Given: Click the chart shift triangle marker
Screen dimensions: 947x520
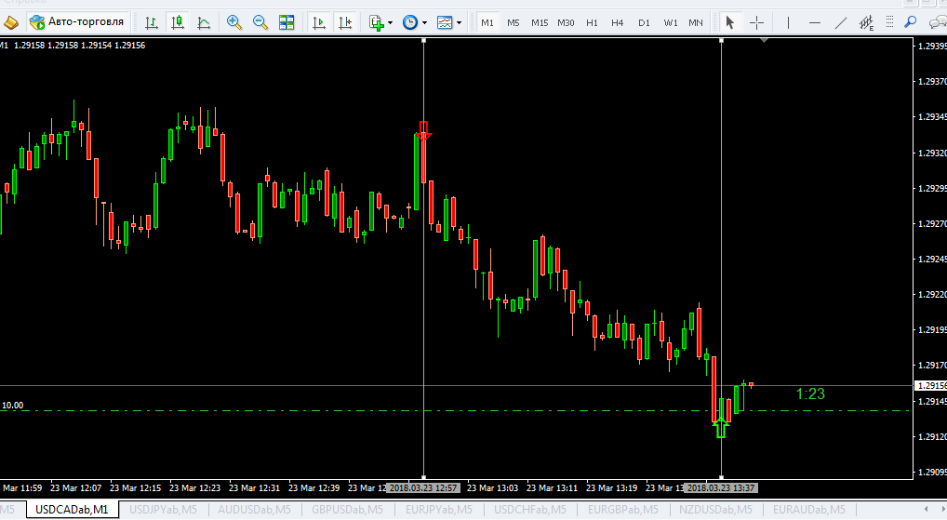Looking at the screenshot, I should click(x=764, y=40).
